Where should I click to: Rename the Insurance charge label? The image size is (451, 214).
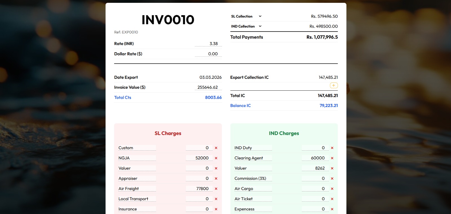coord(137,209)
